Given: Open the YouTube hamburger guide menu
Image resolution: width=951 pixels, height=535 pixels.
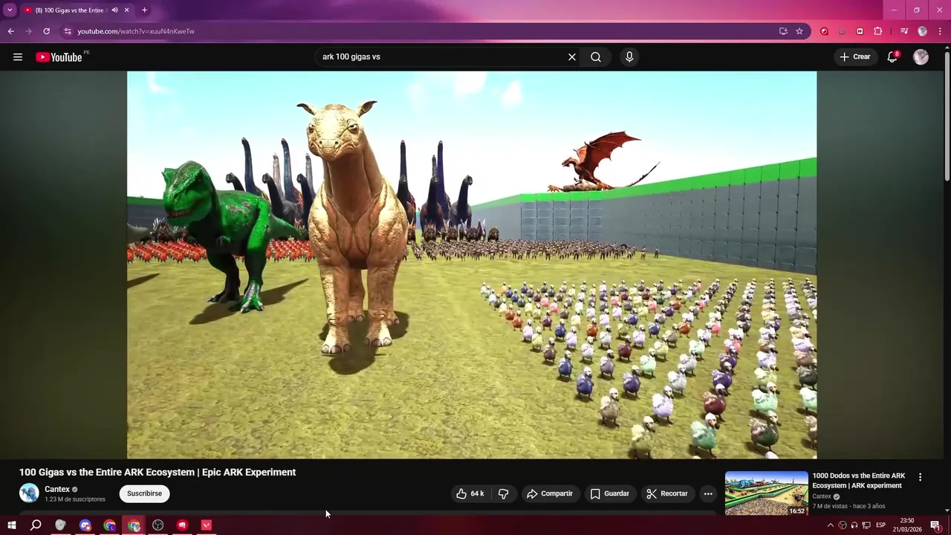Looking at the screenshot, I should coord(18,57).
